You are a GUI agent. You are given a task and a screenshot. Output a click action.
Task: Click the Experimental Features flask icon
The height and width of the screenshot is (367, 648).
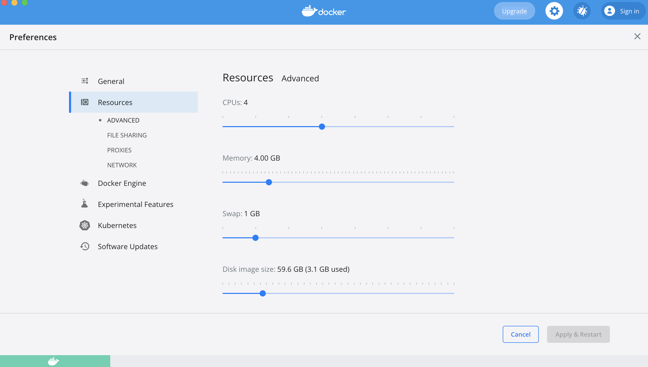pyautogui.click(x=84, y=203)
